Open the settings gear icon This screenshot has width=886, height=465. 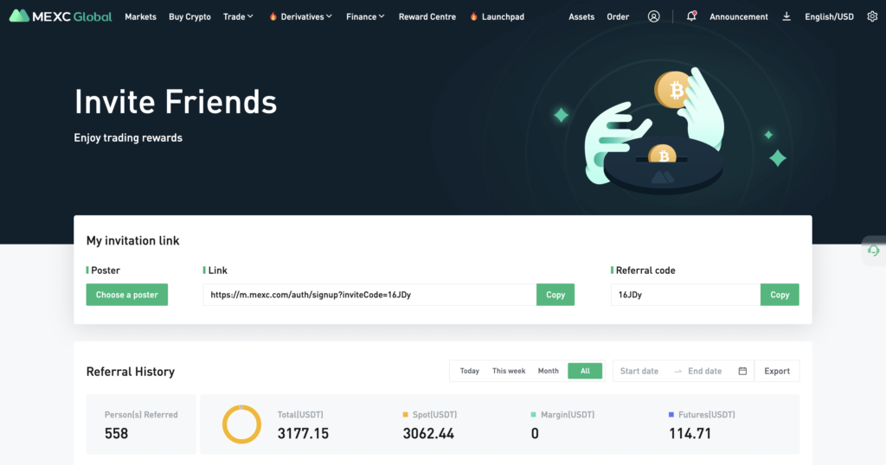(x=871, y=16)
